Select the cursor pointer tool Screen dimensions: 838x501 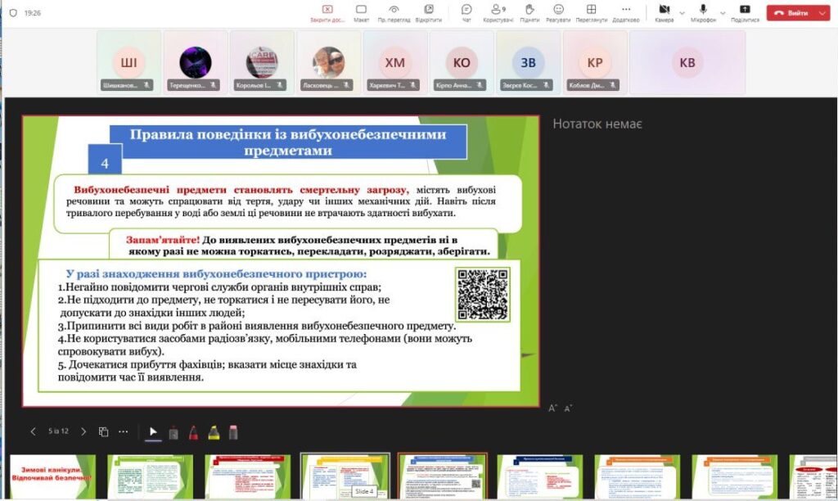coord(153,432)
